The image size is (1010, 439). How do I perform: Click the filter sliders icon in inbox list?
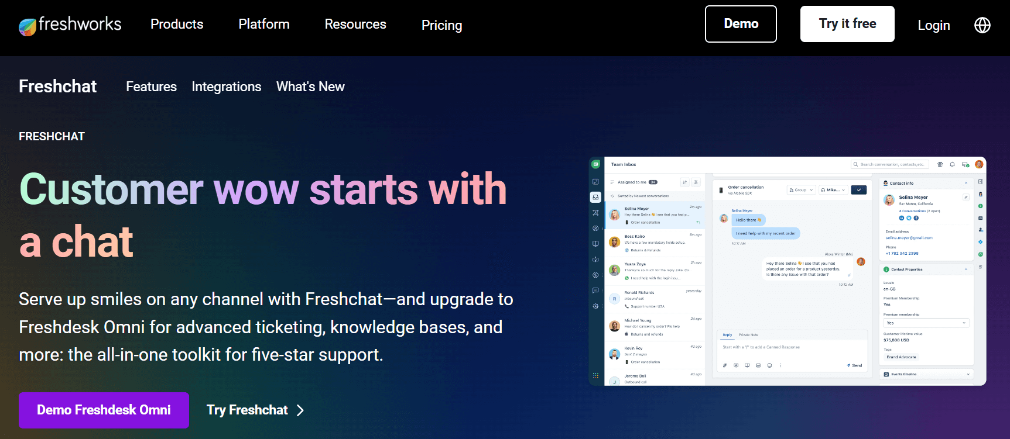pyautogui.click(x=696, y=182)
